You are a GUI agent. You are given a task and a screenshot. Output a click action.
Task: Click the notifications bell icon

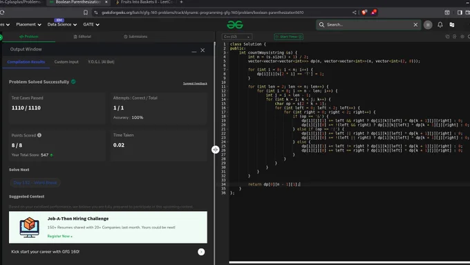point(440,25)
